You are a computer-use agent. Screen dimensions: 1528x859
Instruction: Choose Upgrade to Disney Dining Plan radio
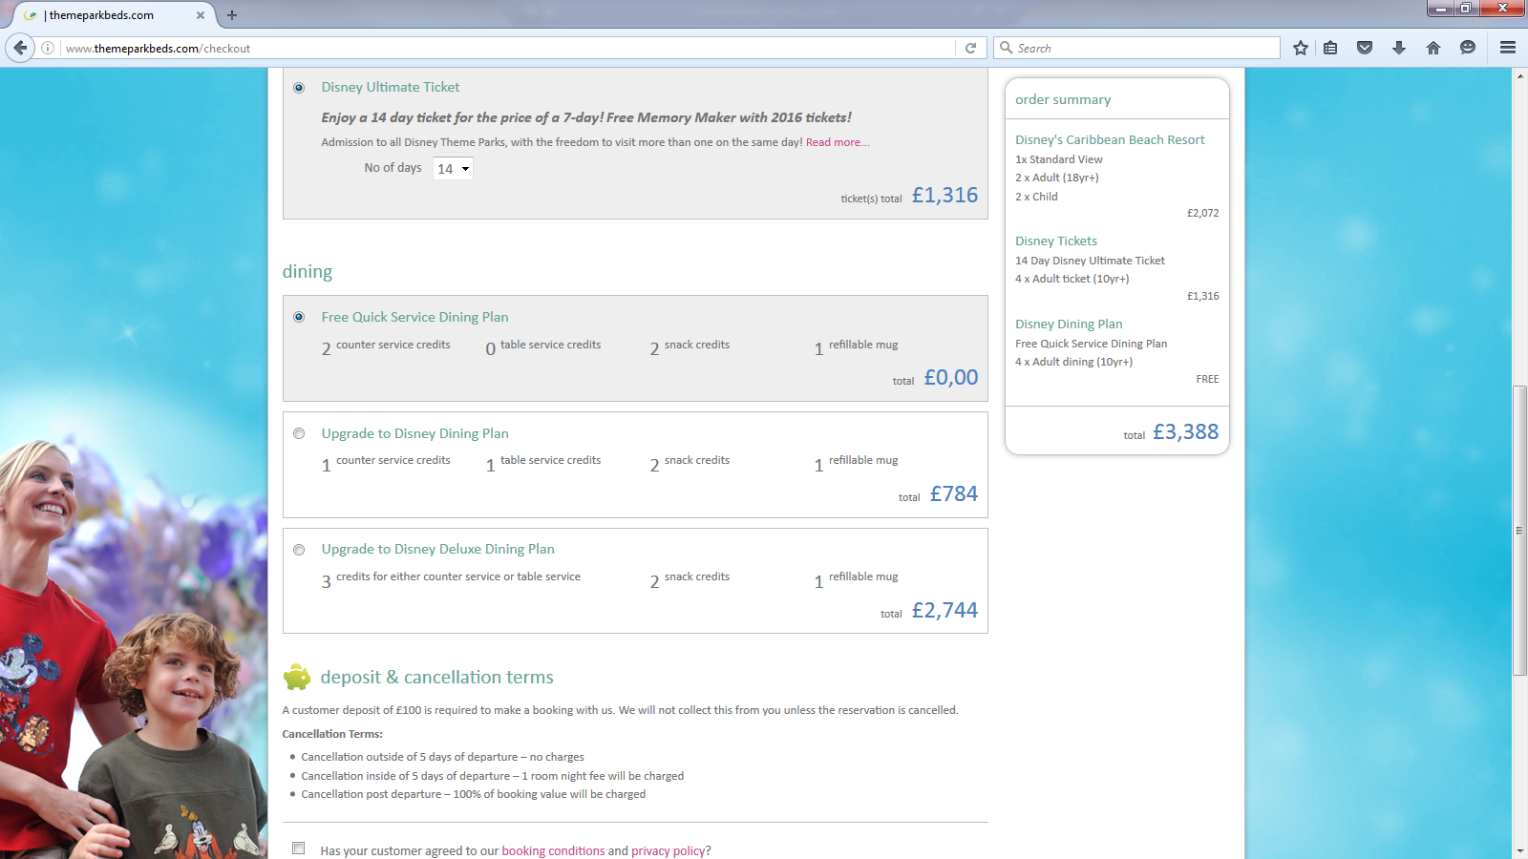click(x=299, y=433)
